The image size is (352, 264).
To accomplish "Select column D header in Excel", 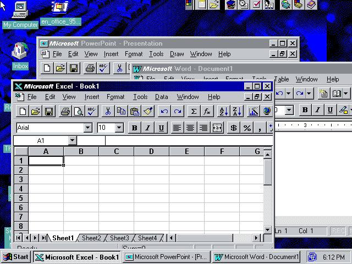I will (152, 151).
